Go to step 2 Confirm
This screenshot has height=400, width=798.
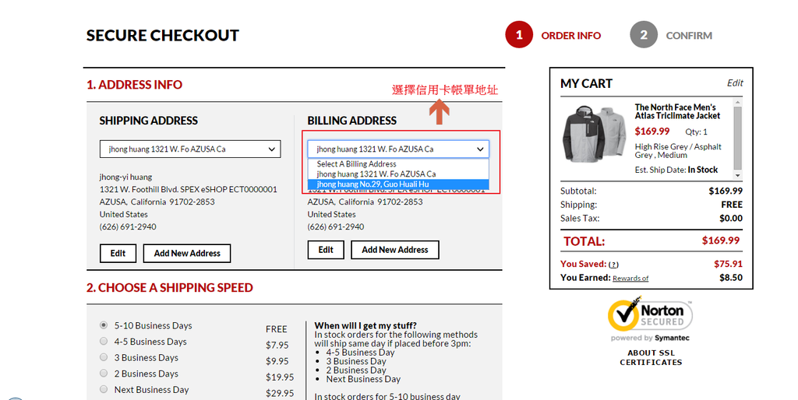tap(671, 35)
